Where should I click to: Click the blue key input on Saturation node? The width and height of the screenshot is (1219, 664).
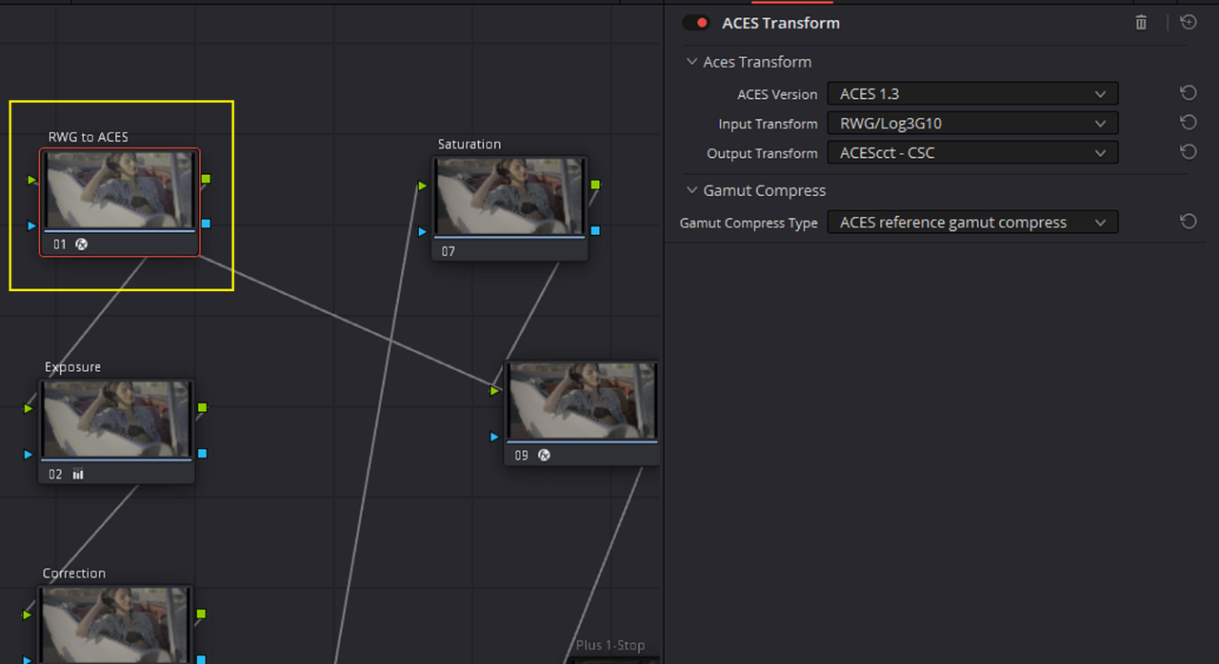423,231
